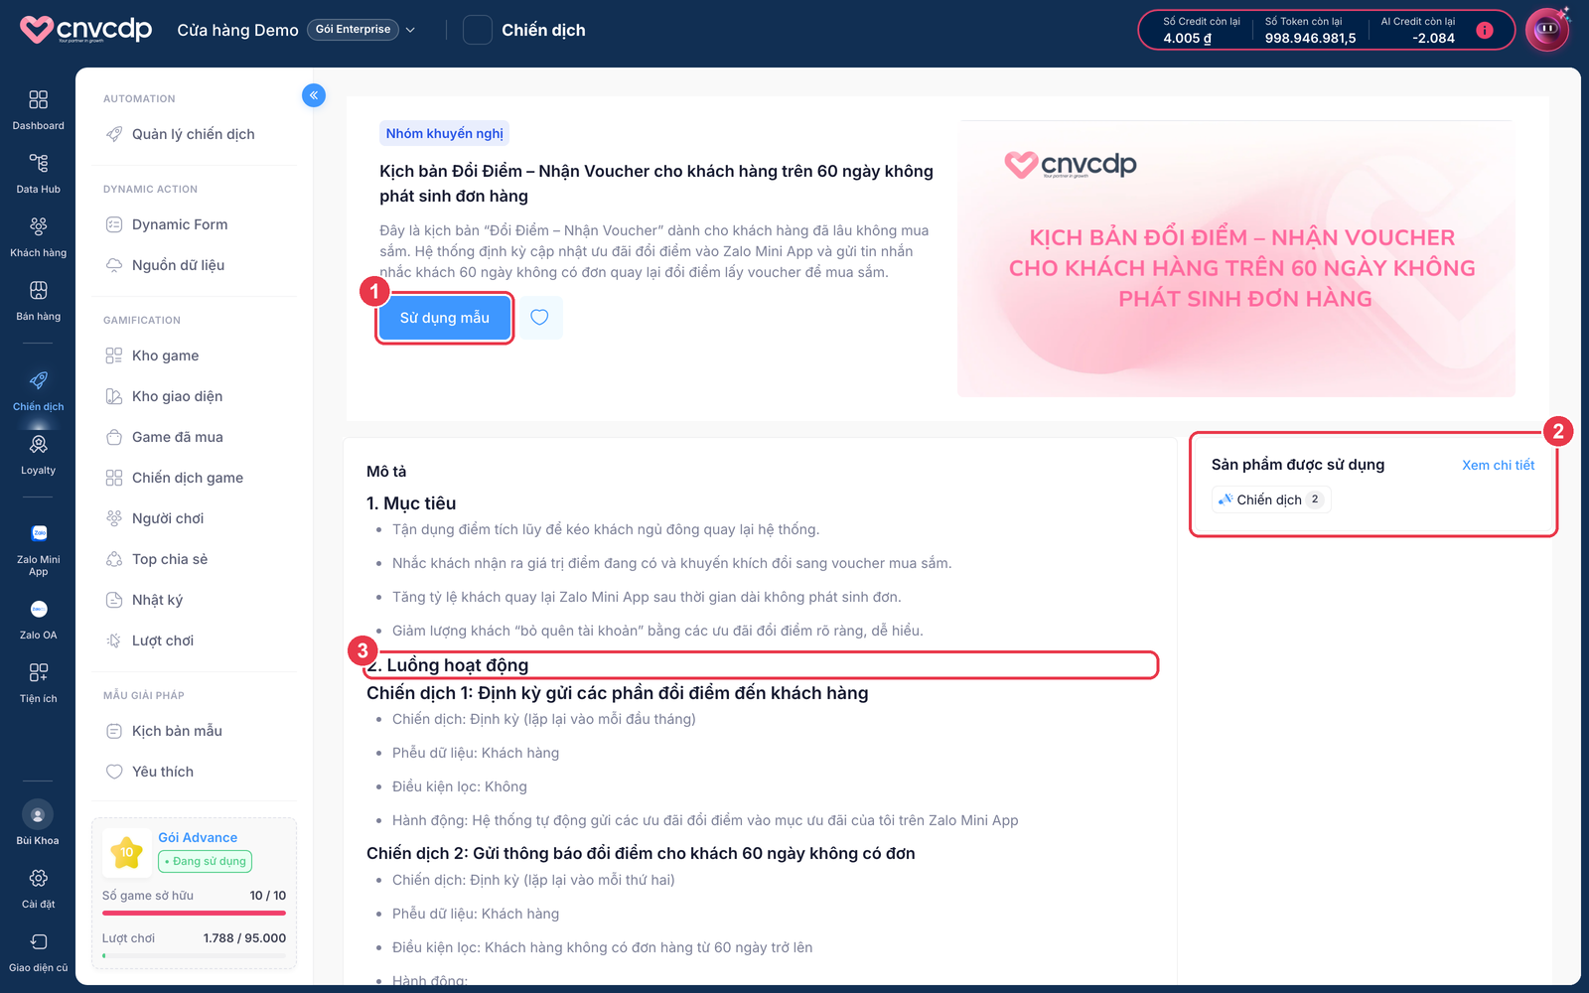1589x993 pixels.
Task: Open the profile avatar in top right
Action: tap(1547, 30)
